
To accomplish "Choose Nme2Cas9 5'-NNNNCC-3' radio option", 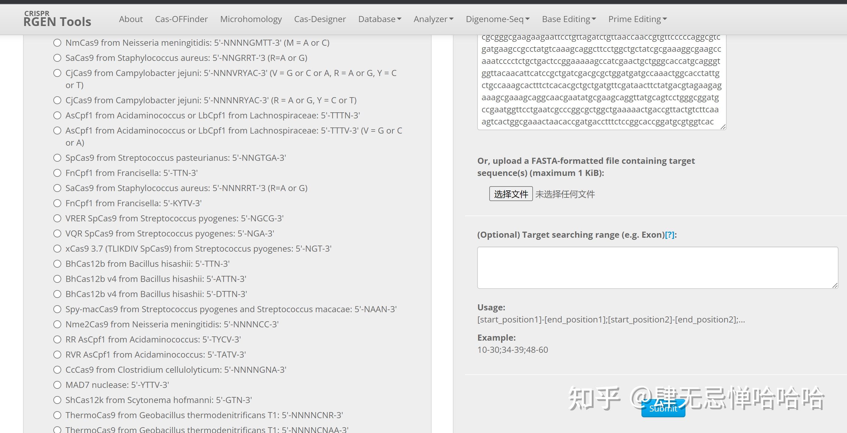I will pyautogui.click(x=57, y=324).
